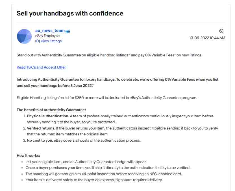
Task: Click the eBay Employee rank label
Action: [x=47, y=36]
